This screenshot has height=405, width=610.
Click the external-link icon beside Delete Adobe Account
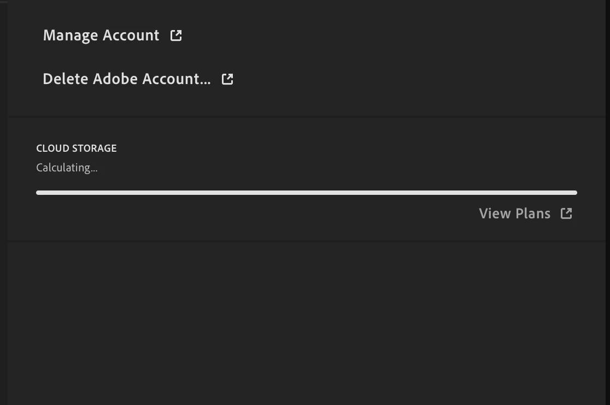tap(227, 79)
